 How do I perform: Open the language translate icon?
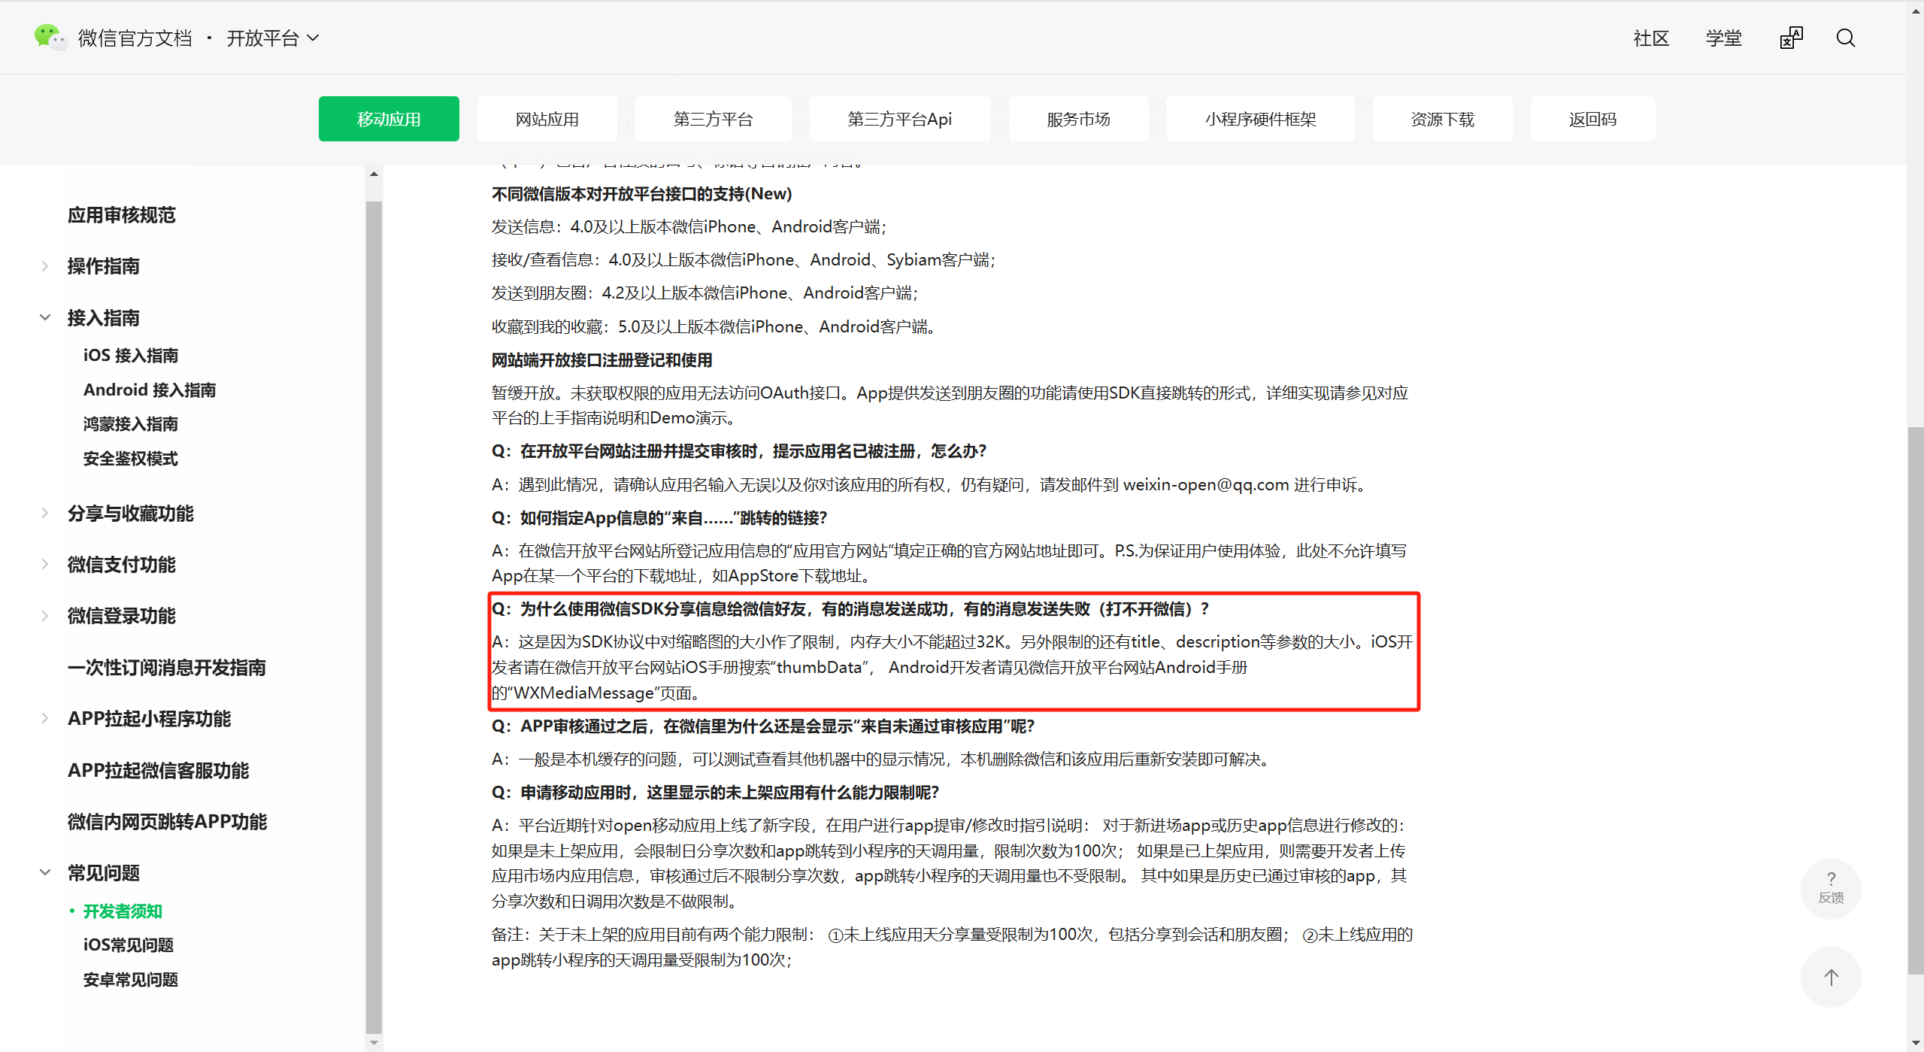[1791, 38]
